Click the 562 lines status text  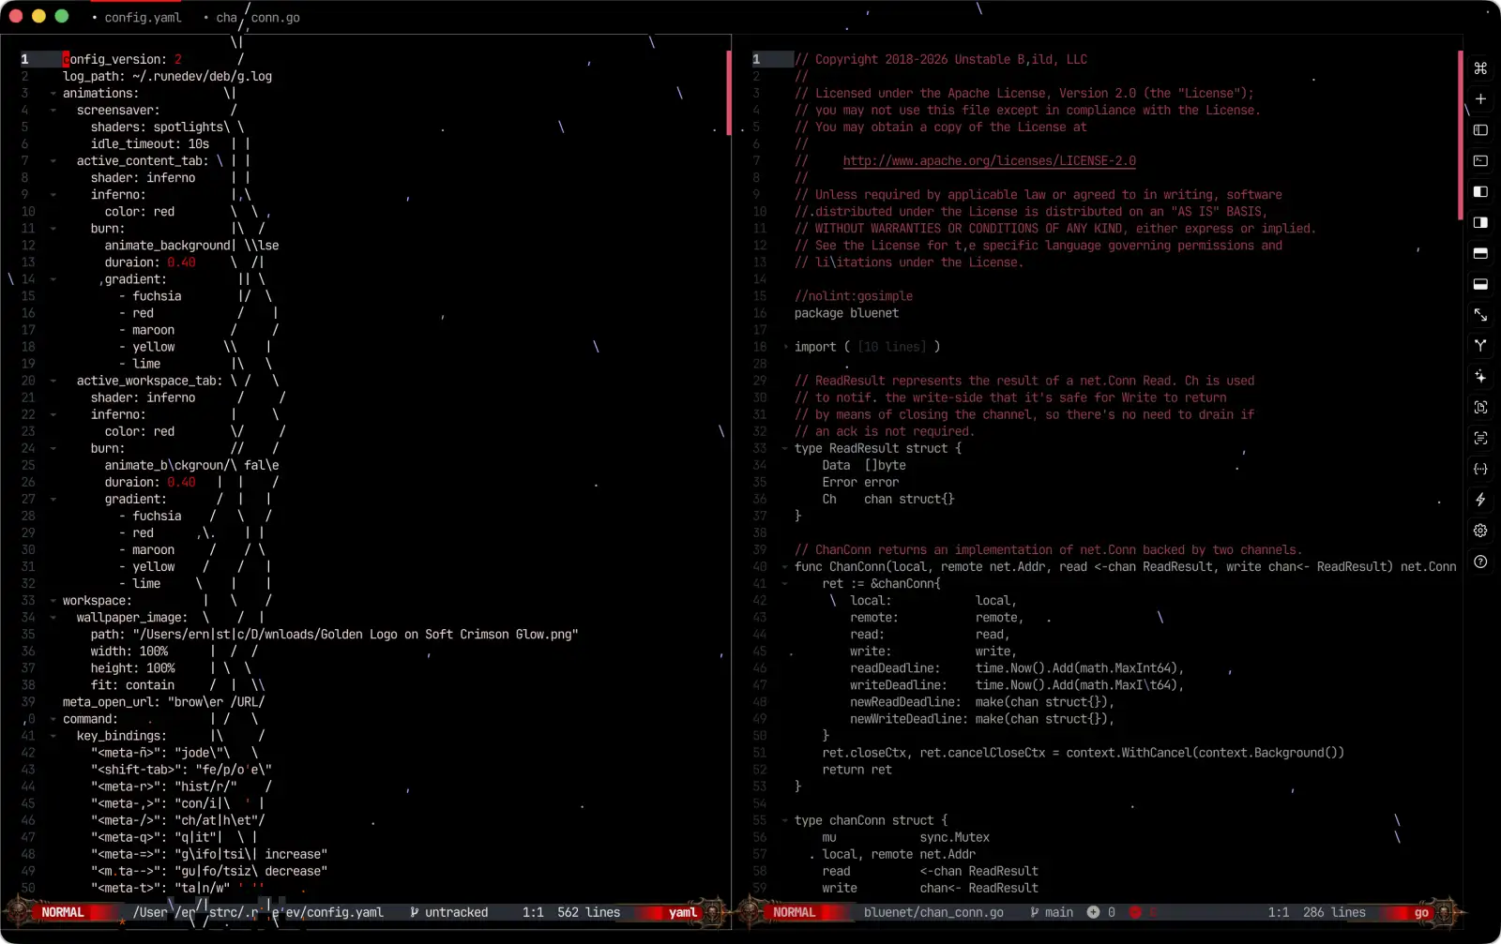tap(588, 912)
